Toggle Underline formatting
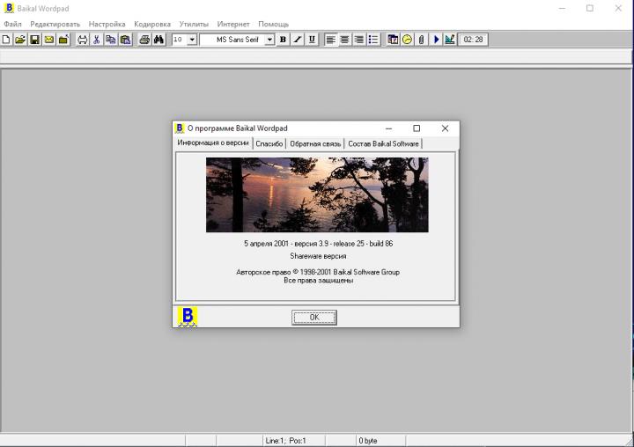This screenshot has height=447, width=634. (312, 40)
